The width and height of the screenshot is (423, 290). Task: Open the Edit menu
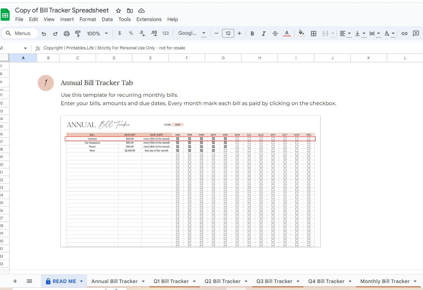33,19
